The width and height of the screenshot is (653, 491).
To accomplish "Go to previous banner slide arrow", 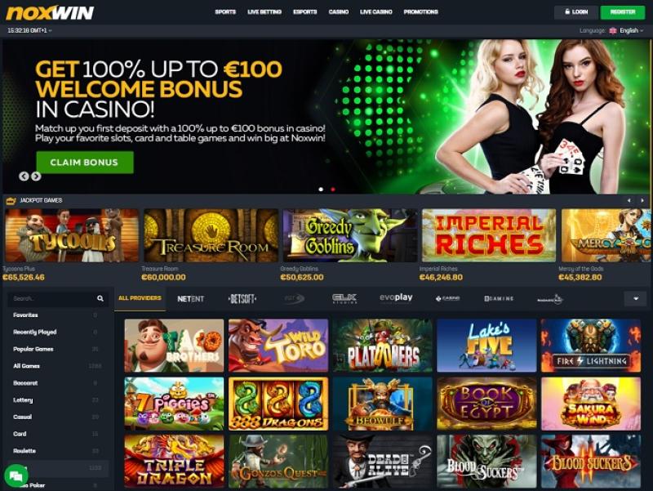I will tap(24, 176).
